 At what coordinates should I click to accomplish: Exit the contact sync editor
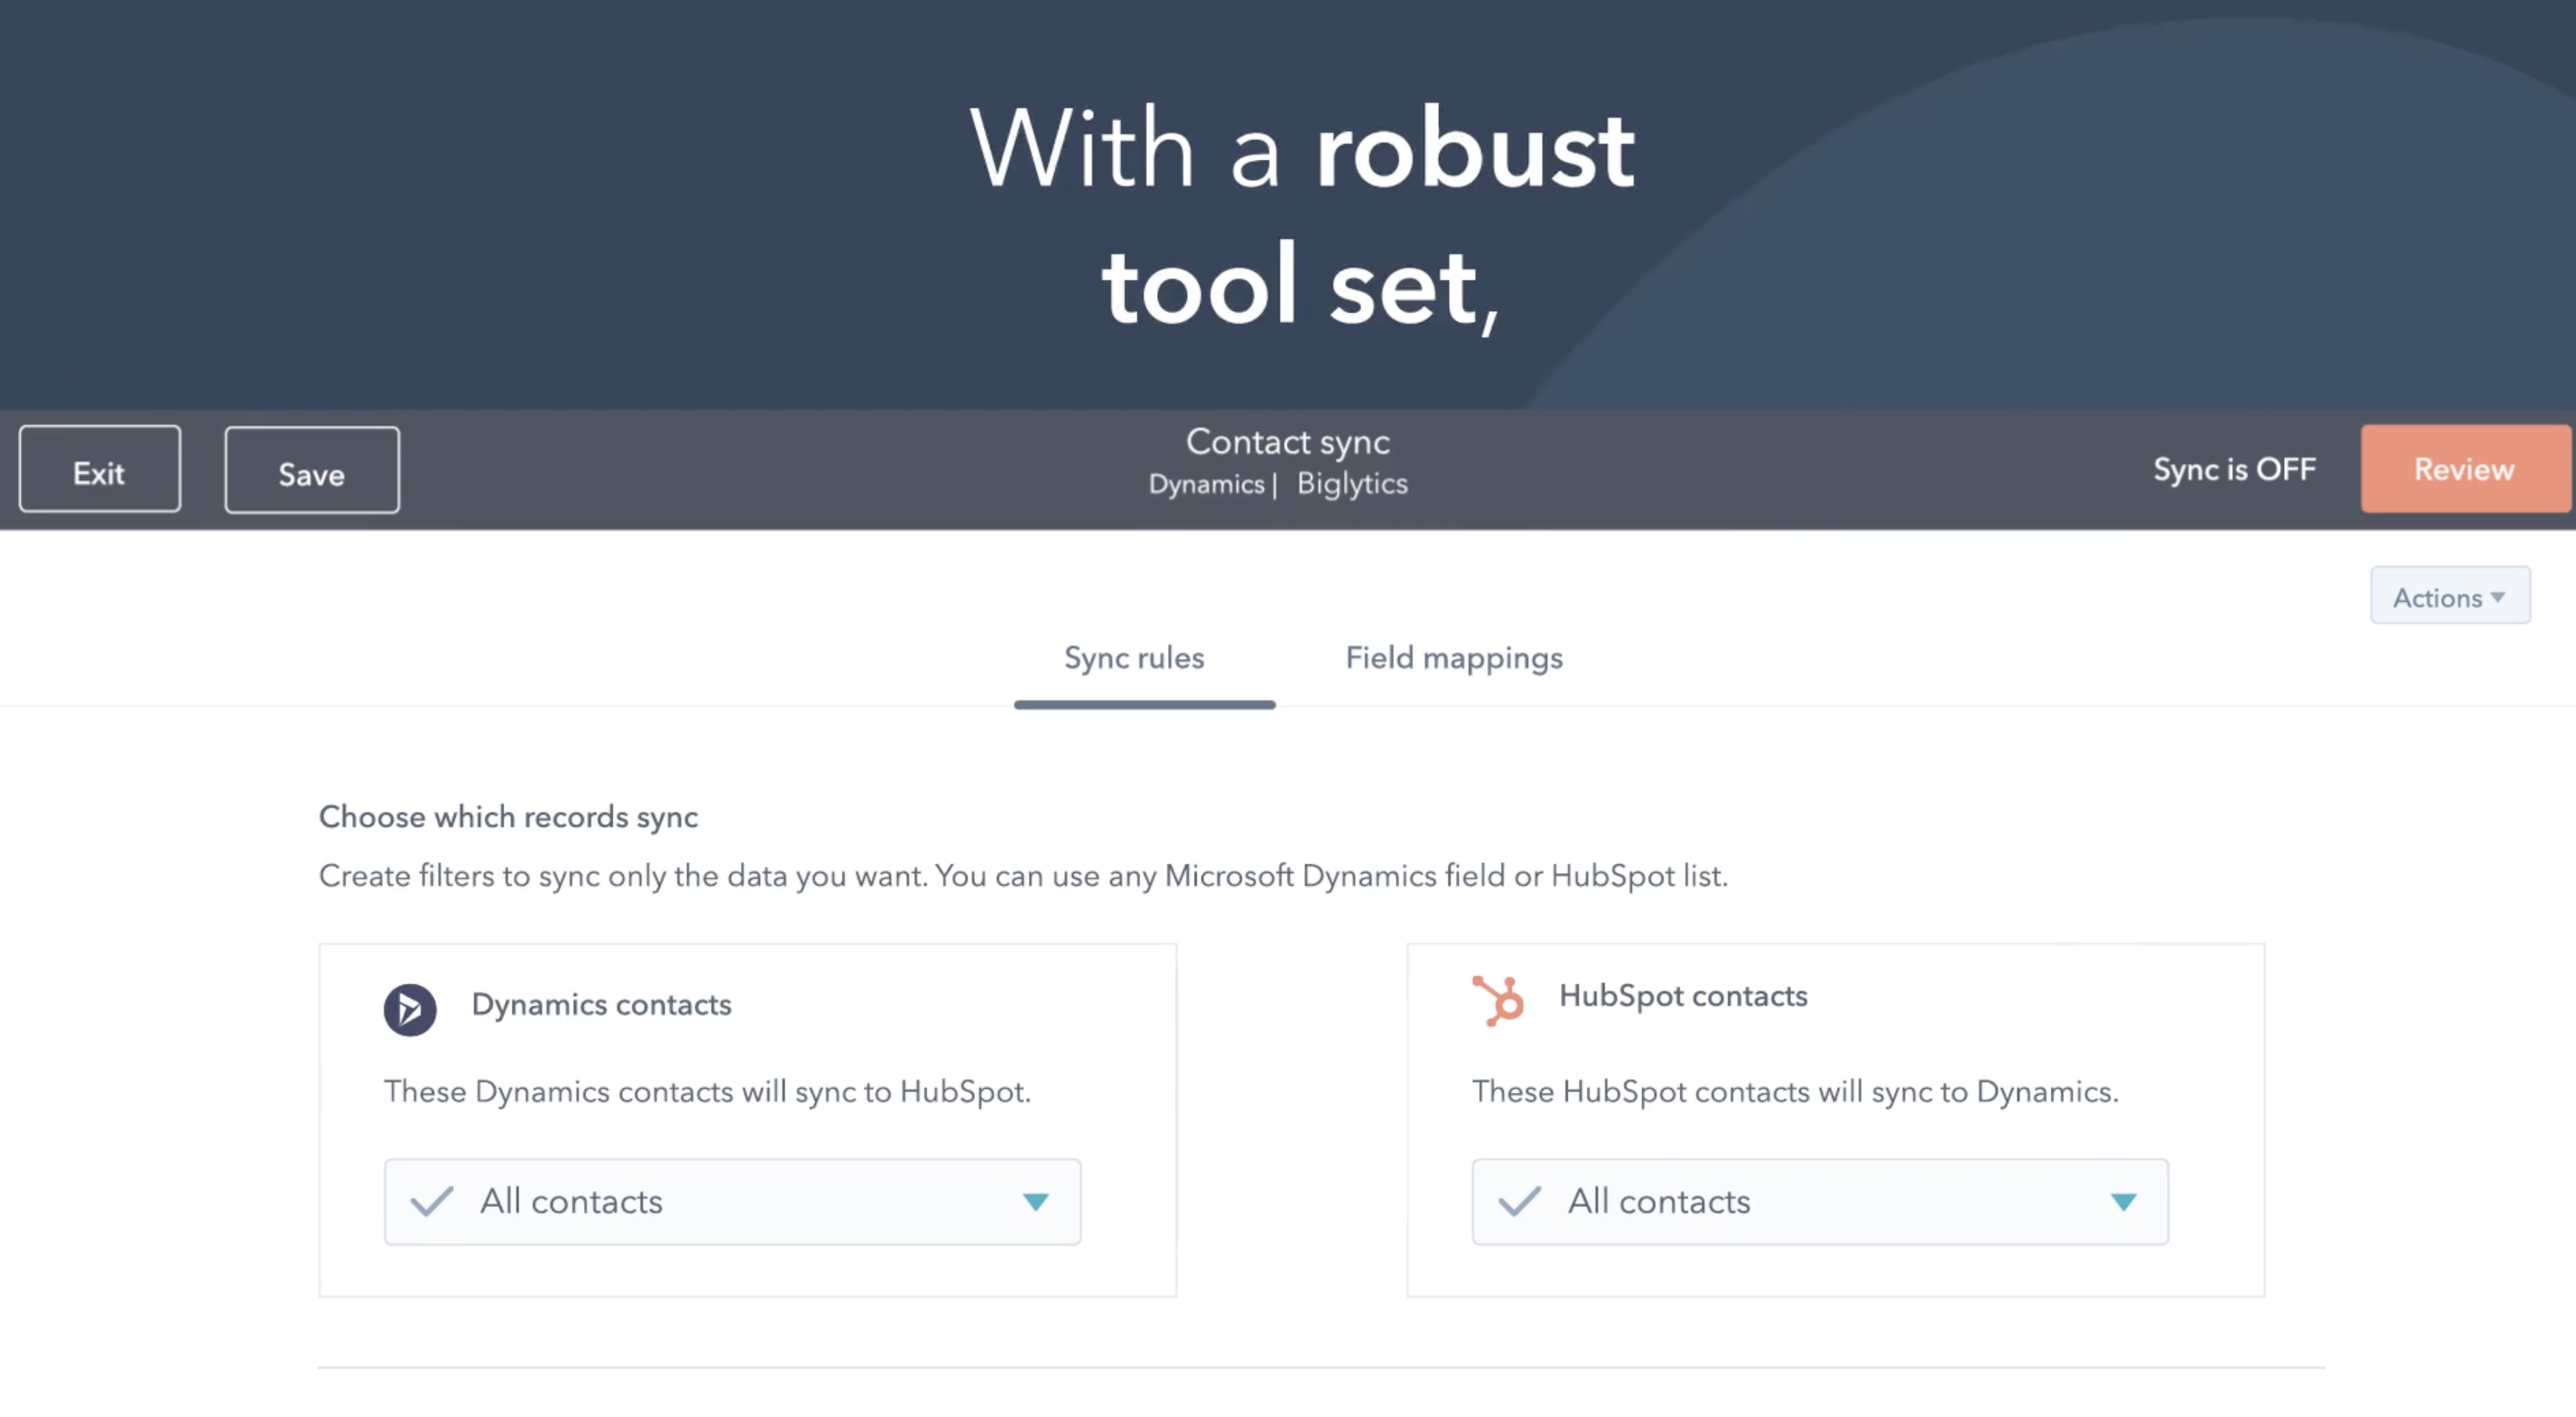99,470
